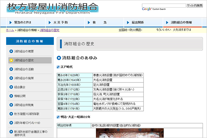This screenshot has width=207, height=138.
Task: Click arrow icon beside 消防組合の活動
Action: pyautogui.click(x=11, y=69)
